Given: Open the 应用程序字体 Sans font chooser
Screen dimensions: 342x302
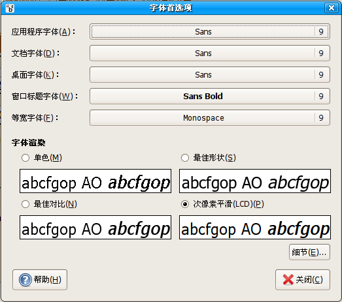Looking at the screenshot, I should coord(210,32).
